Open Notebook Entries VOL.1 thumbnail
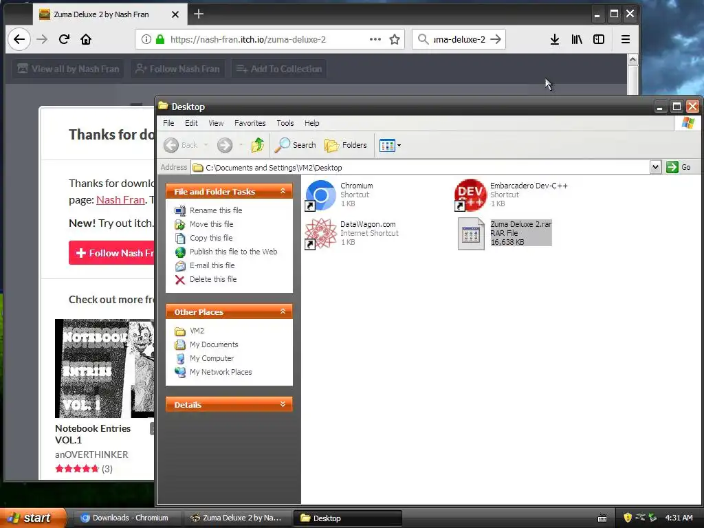 pos(104,368)
